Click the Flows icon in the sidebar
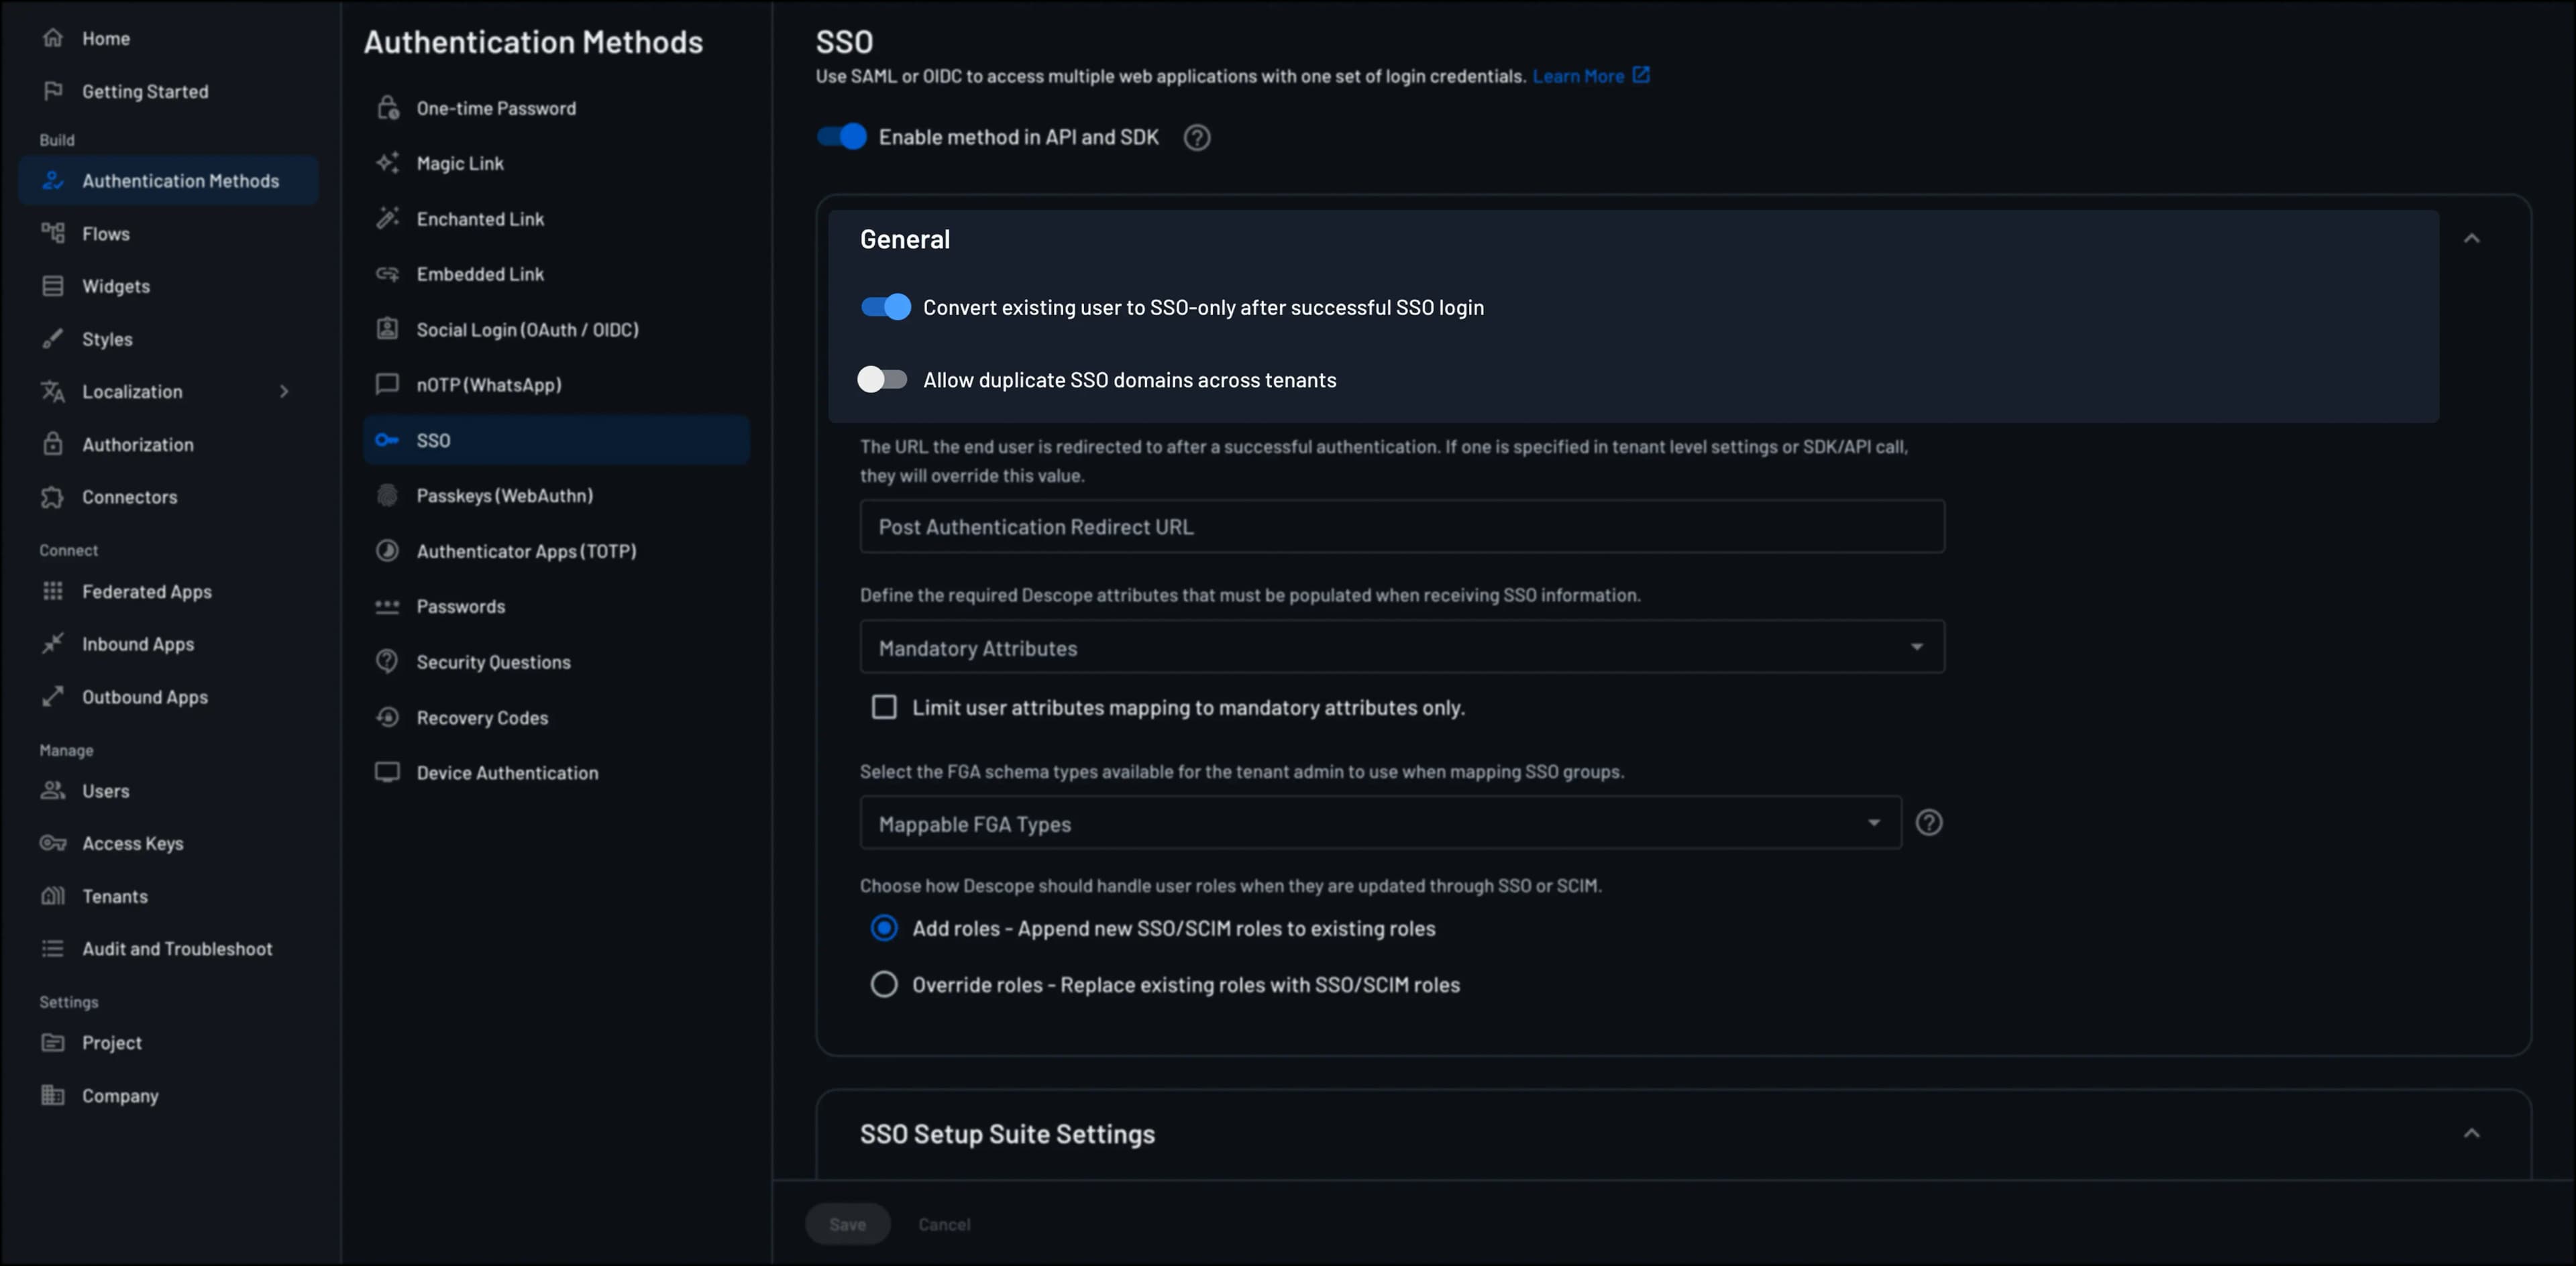This screenshot has height=1266, width=2576. point(54,233)
